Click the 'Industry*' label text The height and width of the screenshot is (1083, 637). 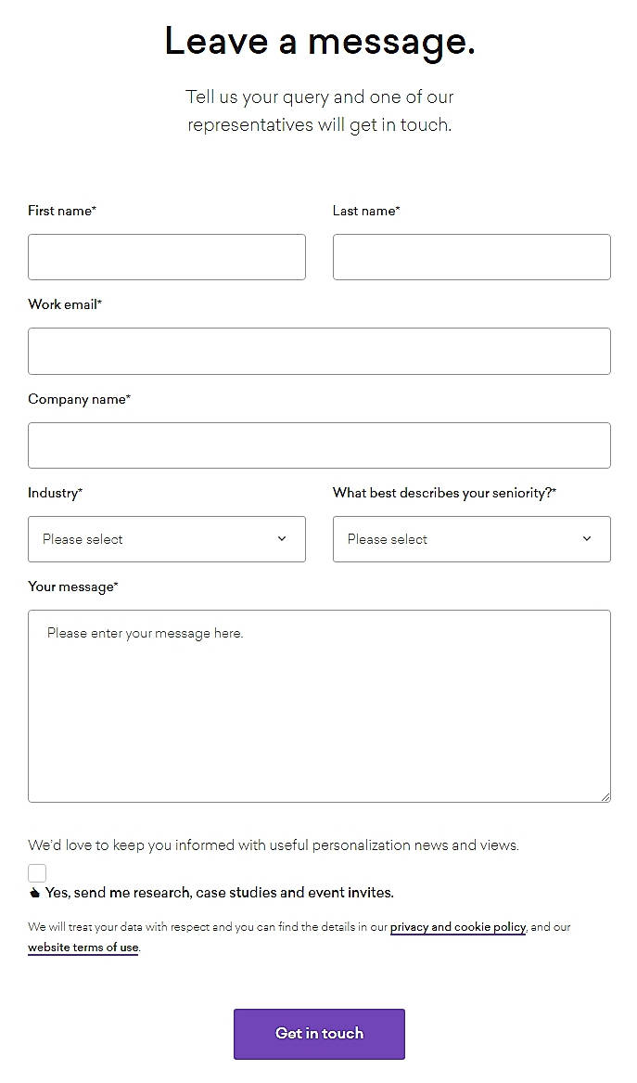[x=55, y=493]
